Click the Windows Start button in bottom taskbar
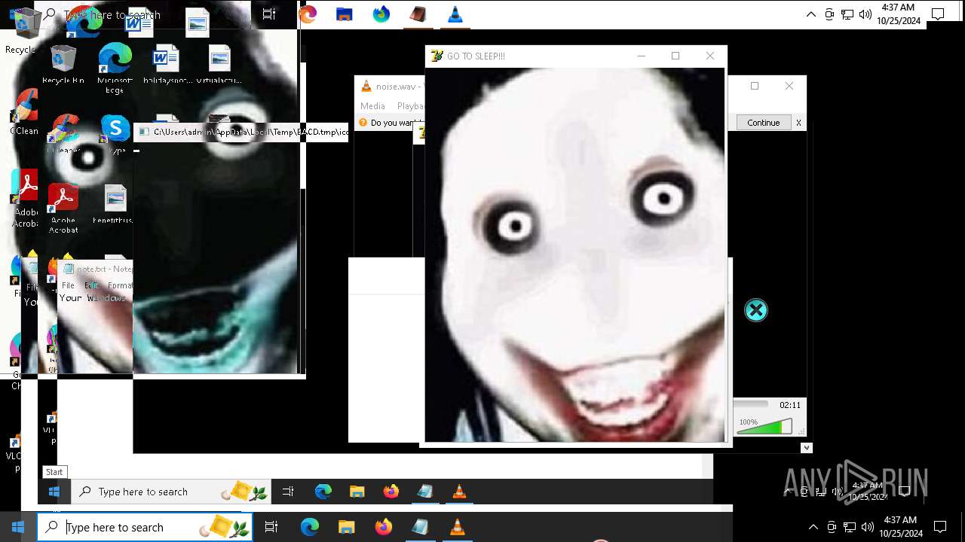Viewport: 965px width, 542px height. (18, 527)
